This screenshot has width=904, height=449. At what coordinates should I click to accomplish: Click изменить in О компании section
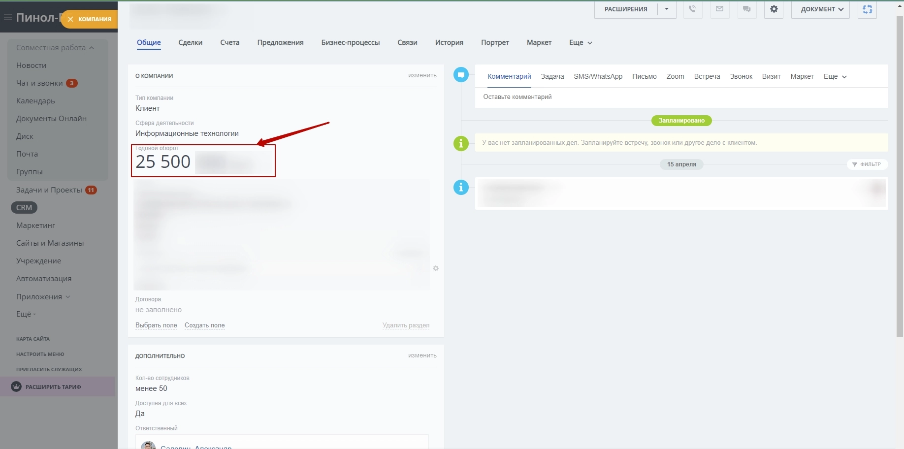422,75
